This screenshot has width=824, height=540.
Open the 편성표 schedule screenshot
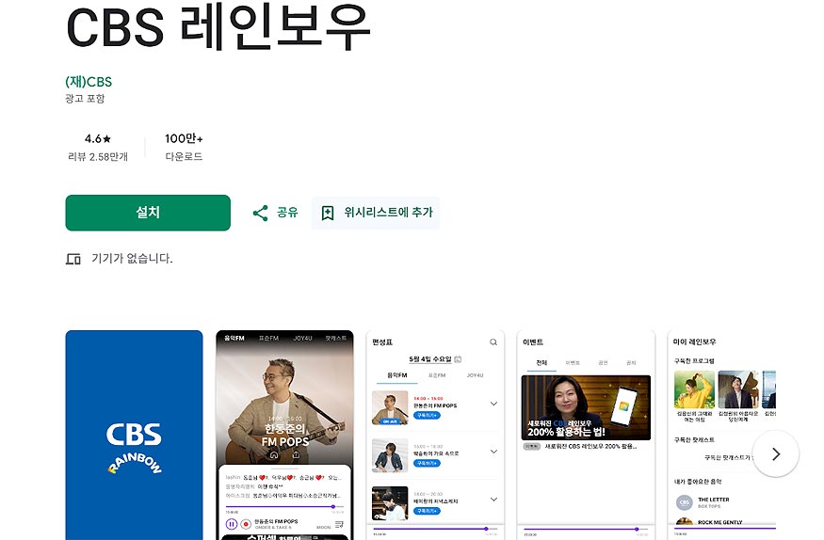[435, 435]
